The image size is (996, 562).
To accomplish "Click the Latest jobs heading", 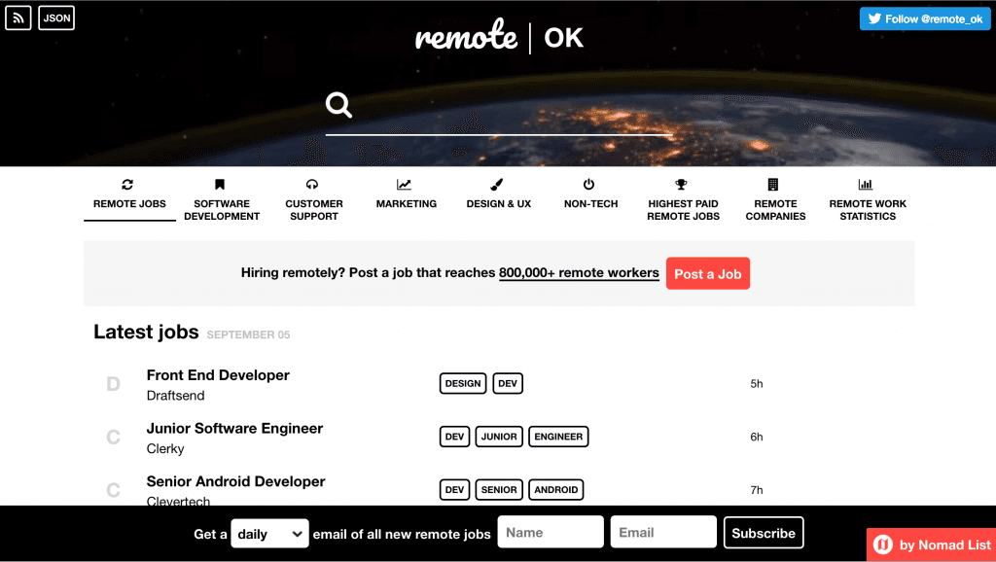I will (146, 332).
